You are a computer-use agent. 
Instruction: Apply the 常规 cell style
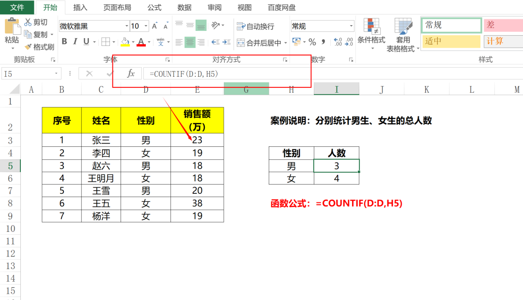coord(452,25)
